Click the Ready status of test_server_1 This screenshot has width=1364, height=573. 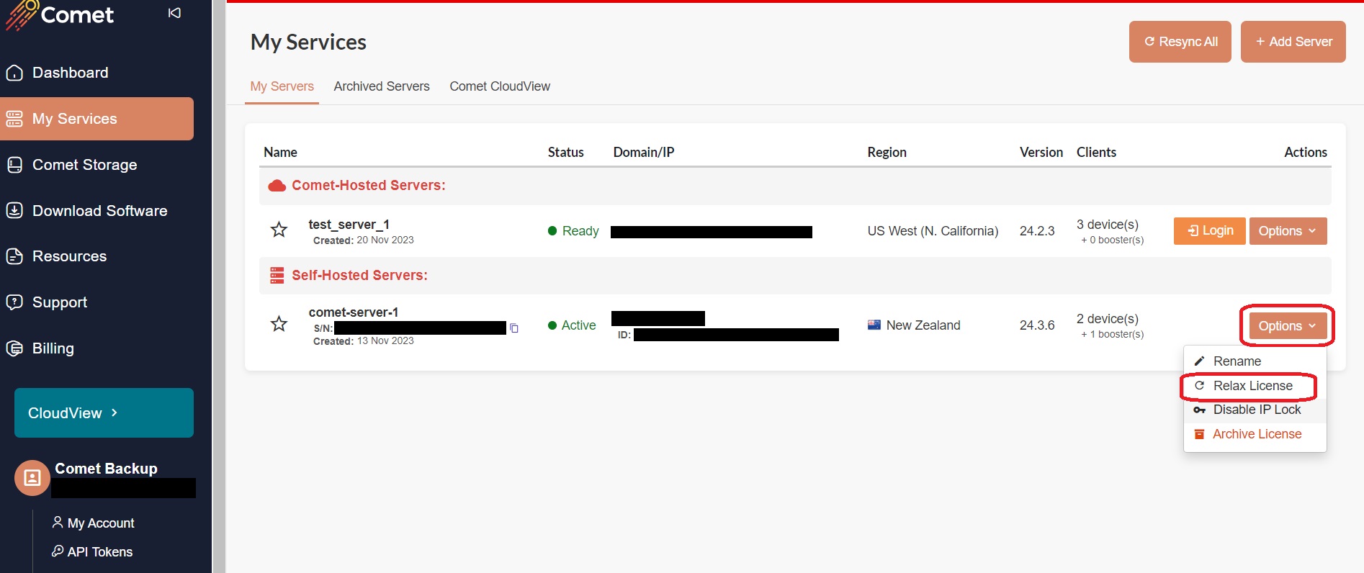coord(573,231)
